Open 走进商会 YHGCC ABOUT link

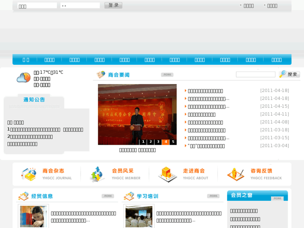click(x=196, y=174)
